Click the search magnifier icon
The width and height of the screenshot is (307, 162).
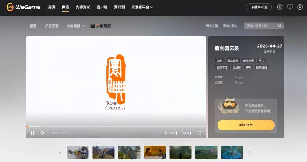click(279, 26)
